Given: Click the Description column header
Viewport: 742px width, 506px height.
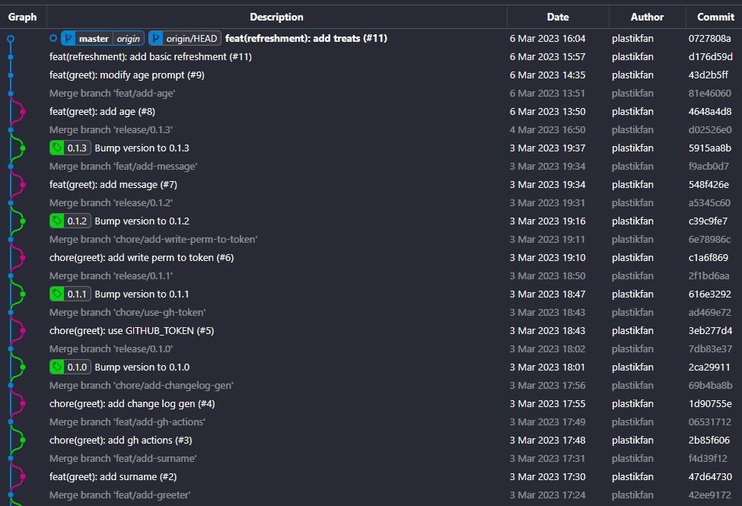Looking at the screenshot, I should [277, 17].
